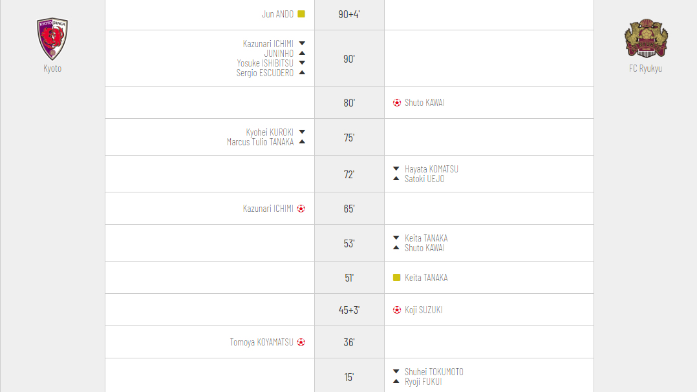
Task: Click the Kyoto Sanga club crest
Action: (x=52, y=39)
